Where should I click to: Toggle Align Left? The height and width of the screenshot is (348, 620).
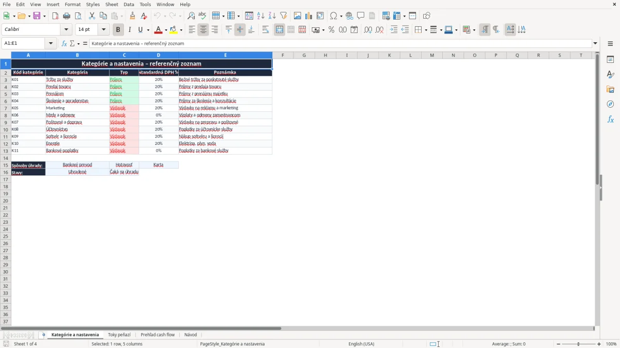pos(192,30)
